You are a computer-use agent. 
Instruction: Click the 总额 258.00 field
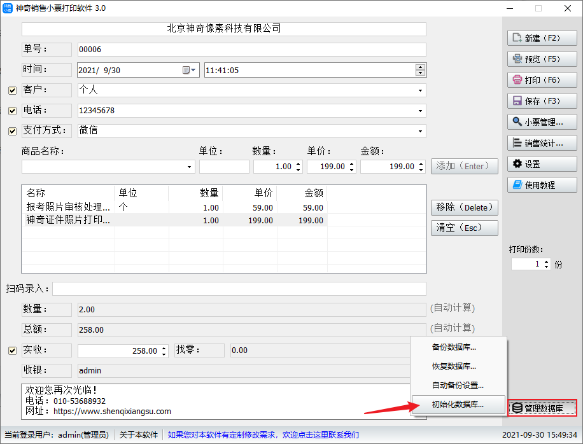251,330
